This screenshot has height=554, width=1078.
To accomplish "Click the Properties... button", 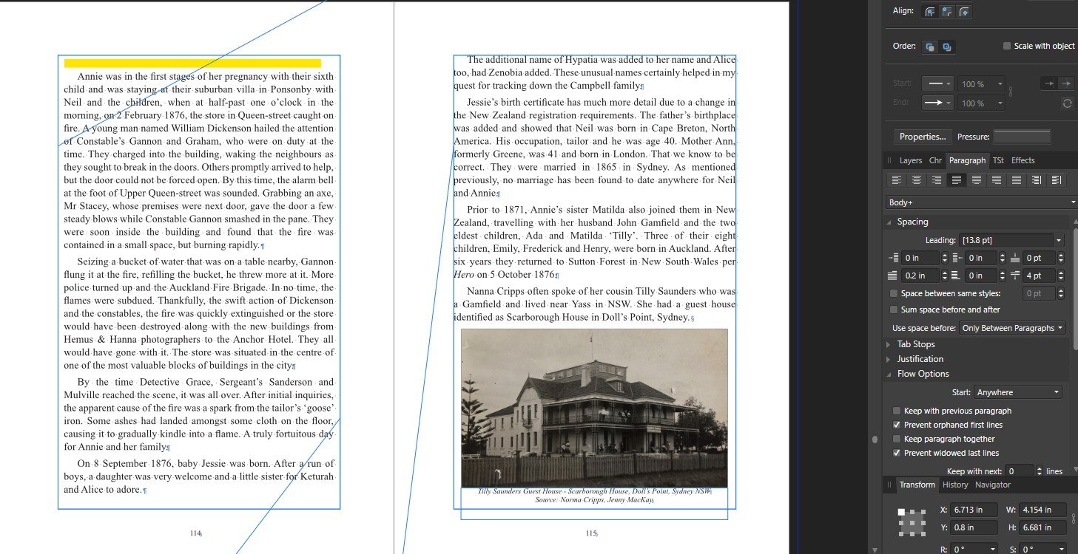I will [x=922, y=137].
